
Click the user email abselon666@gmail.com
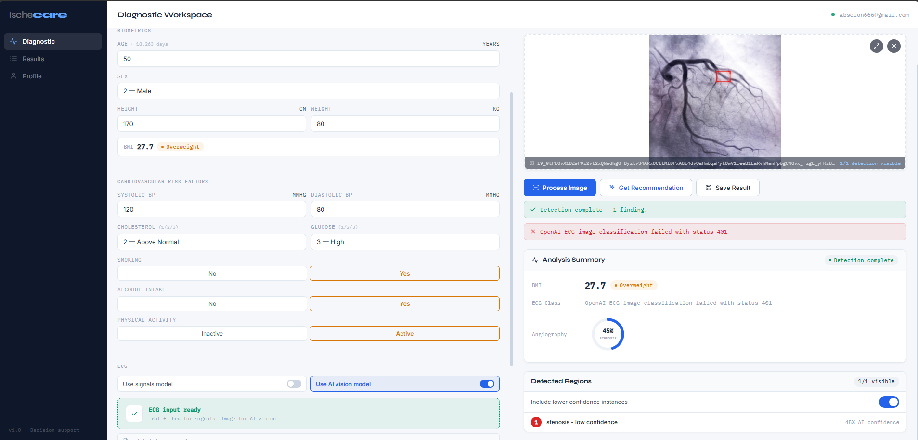coord(874,15)
